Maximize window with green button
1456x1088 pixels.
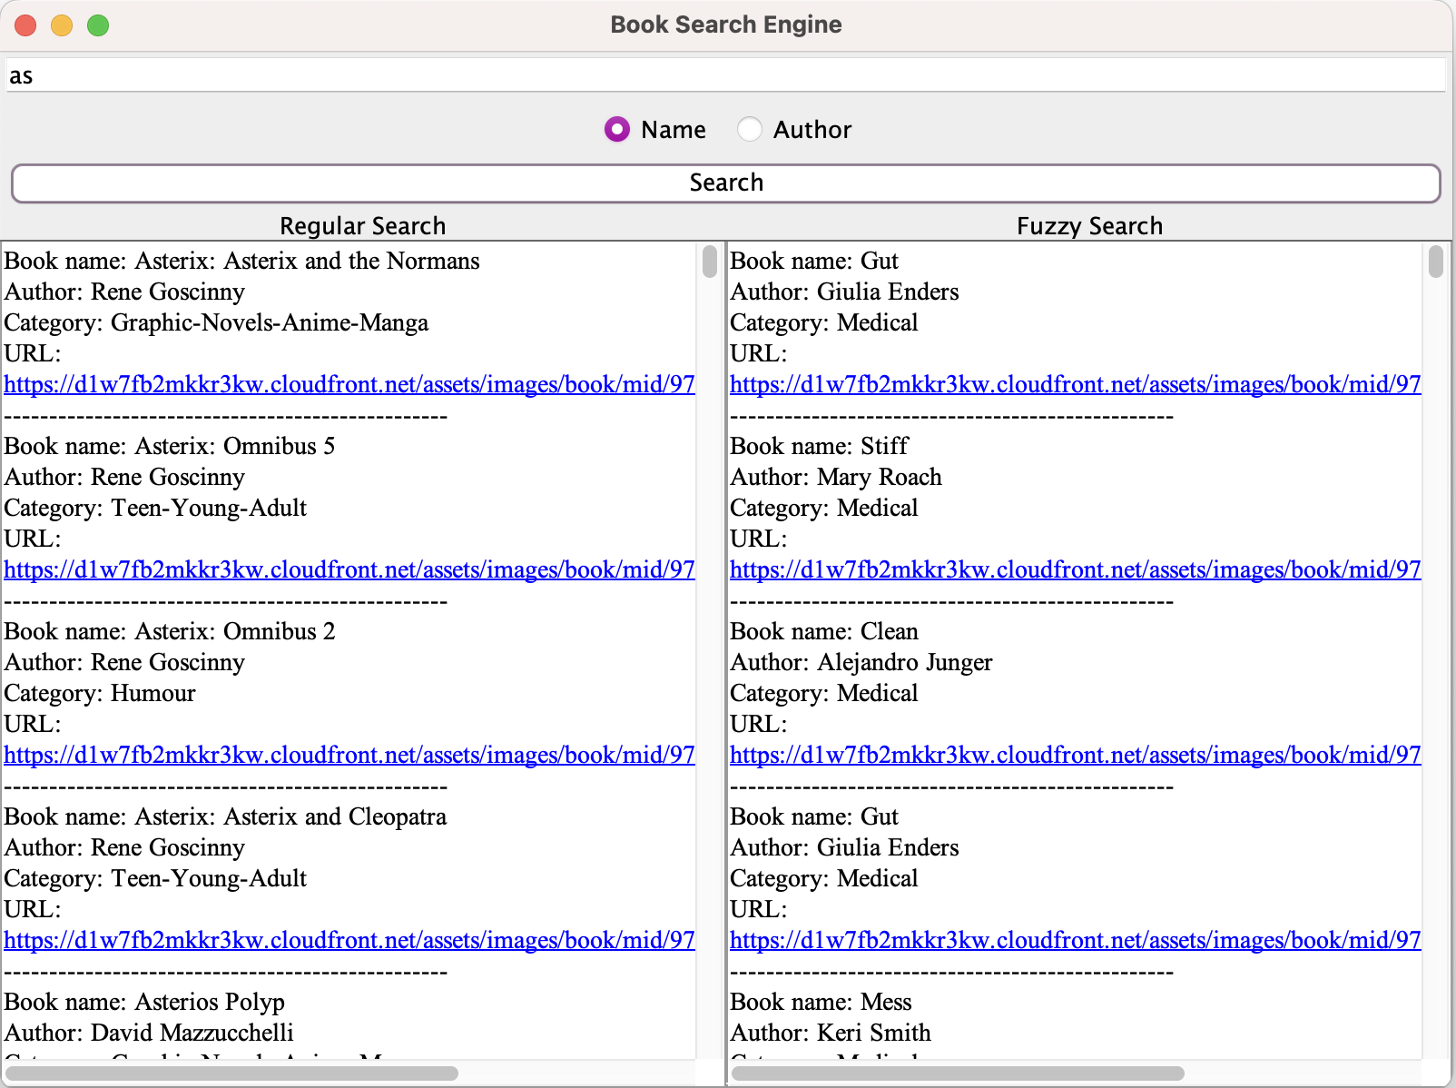tap(98, 25)
